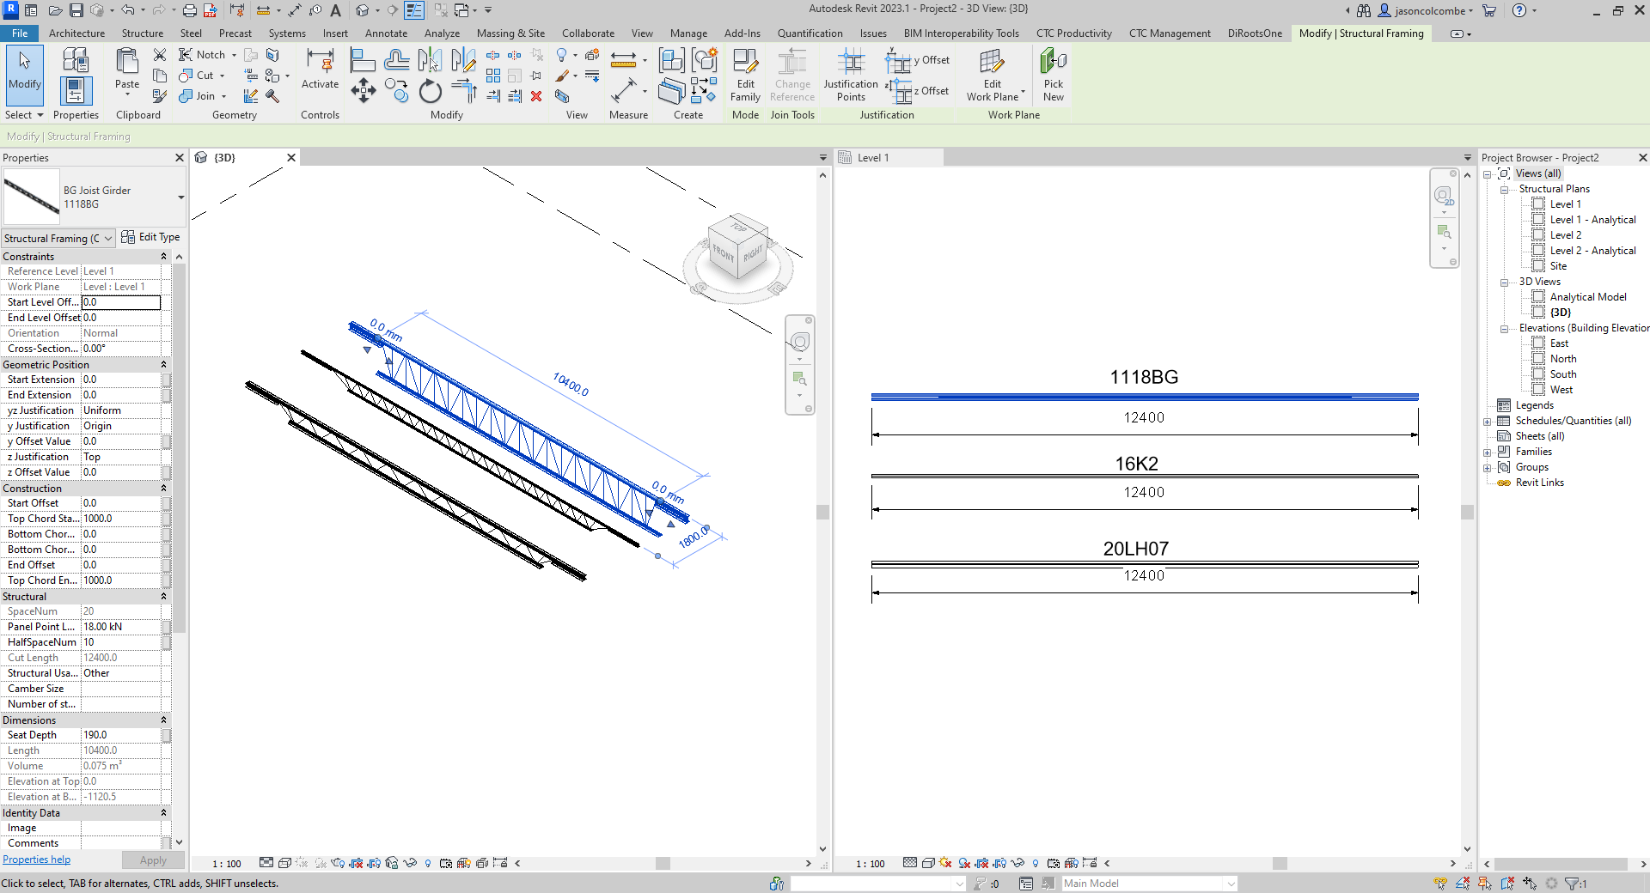Open the Properties help link
The width and height of the screenshot is (1650, 893).
[x=35, y=860]
